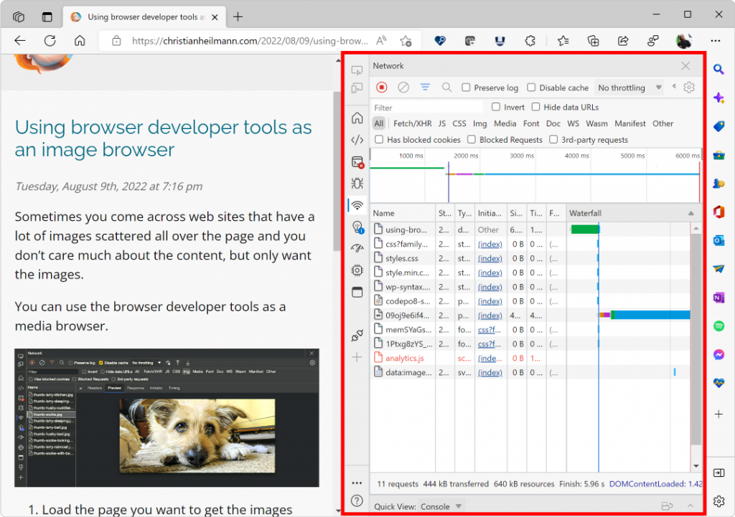Select the Fetch/XHR filter
This screenshot has height=517, width=735.
click(413, 123)
